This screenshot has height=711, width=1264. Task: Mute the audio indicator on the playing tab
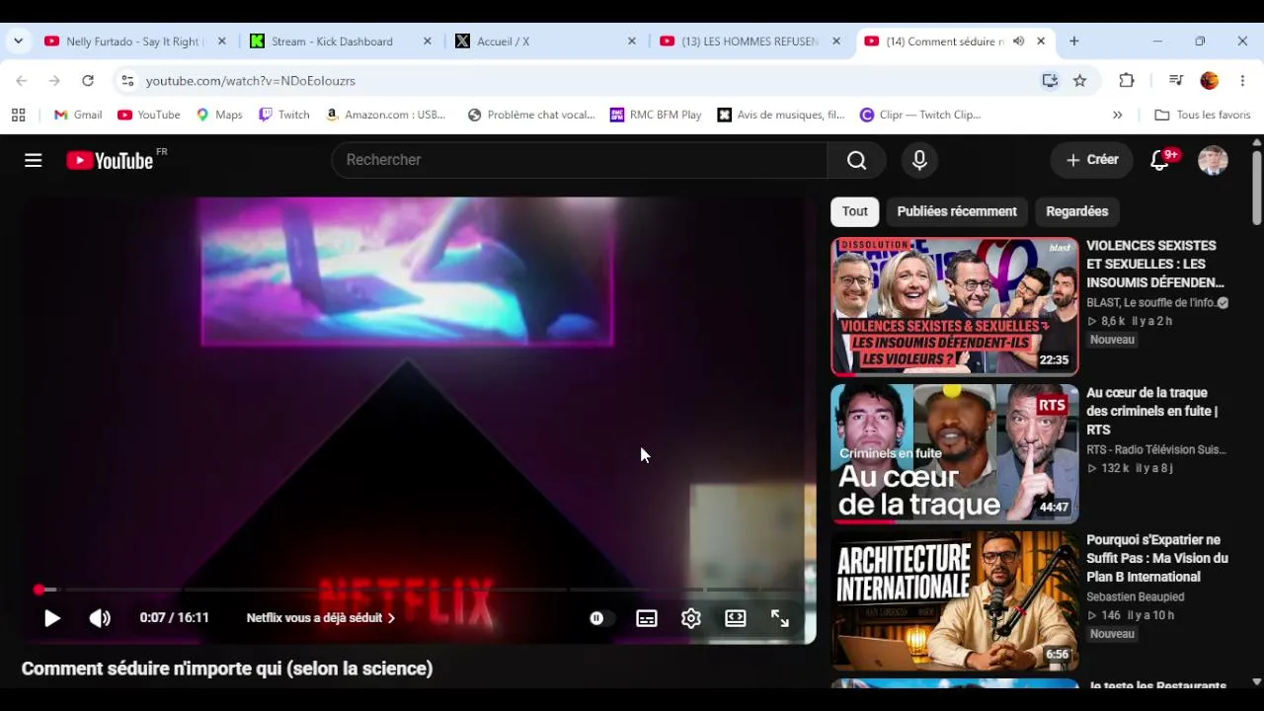click(1019, 41)
